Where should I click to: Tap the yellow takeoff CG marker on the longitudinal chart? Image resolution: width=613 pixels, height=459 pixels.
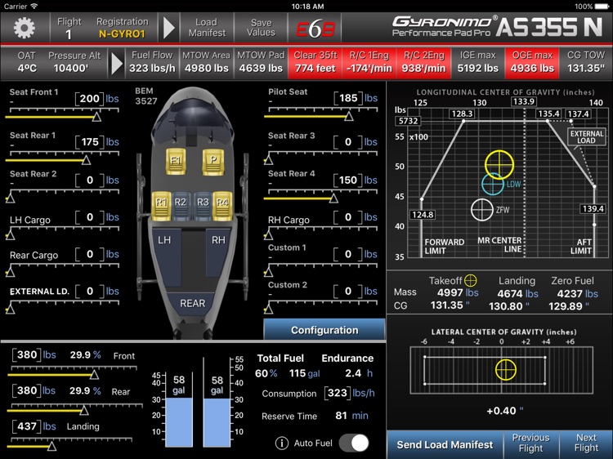pyautogui.click(x=499, y=164)
